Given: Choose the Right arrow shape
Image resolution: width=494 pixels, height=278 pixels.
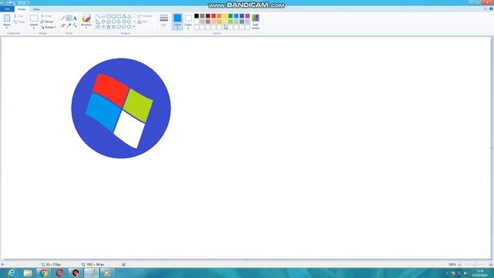Looking at the screenshot, I should (x=119, y=22).
